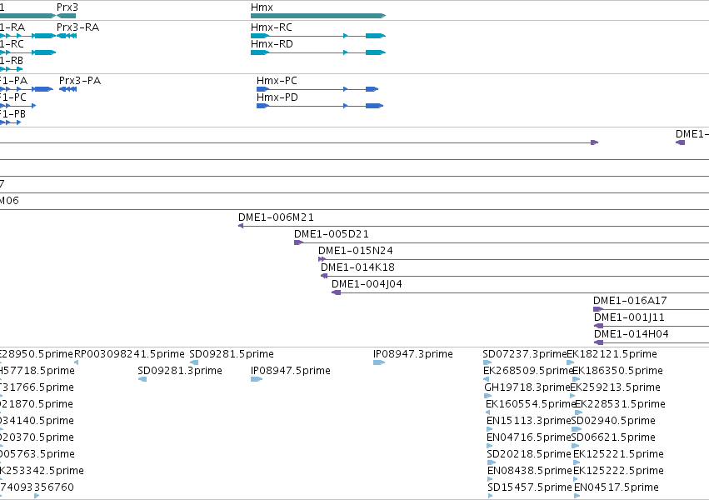Click the Hmx-PC protein feature
Viewport: 709px width, 500px height.
click(x=317, y=89)
